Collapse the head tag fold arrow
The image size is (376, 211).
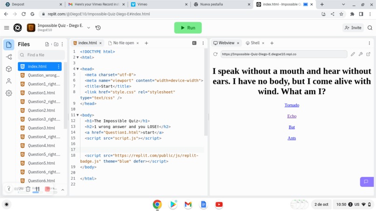tap(77, 69)
